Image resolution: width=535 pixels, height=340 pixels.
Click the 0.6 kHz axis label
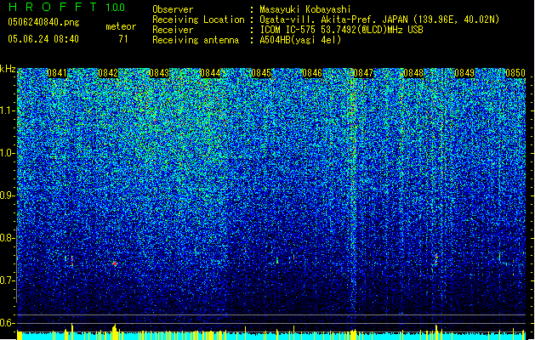pos(7,323)
